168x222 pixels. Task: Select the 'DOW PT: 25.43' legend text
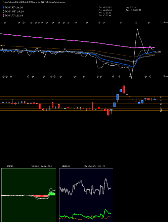[x=14, y=15]
